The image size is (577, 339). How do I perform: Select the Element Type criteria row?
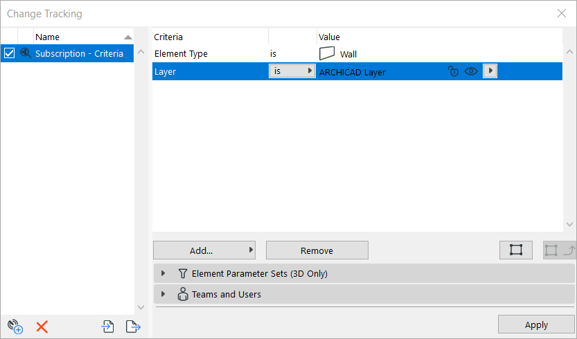208,53
